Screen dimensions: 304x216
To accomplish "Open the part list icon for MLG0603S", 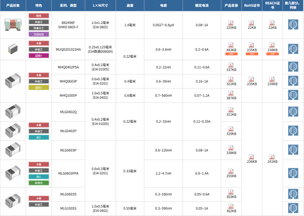I will tap(293, 194).
